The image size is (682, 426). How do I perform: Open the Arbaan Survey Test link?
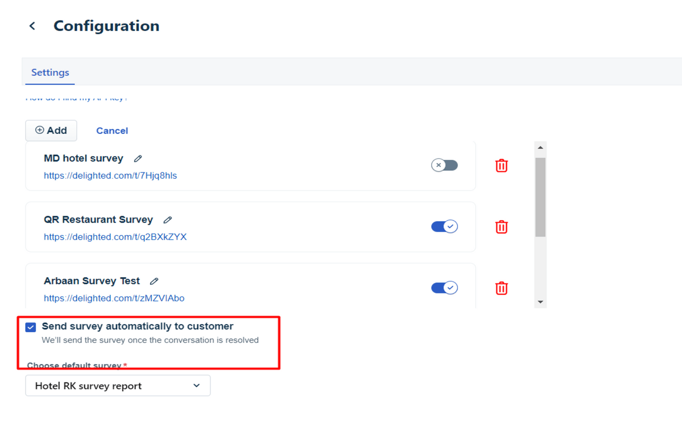[114, 298]
